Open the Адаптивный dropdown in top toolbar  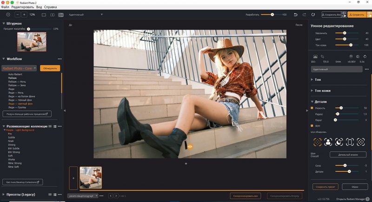86,15
